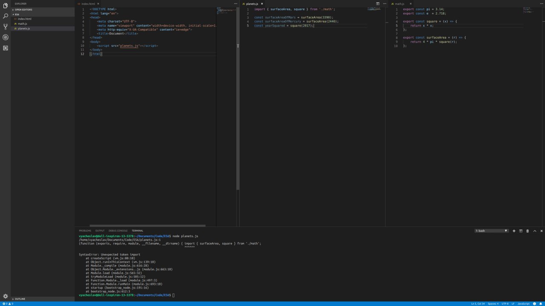This screenshot has width=545, height=306.
Task: Switch to the Terminal panel tab
Action: 137,231
